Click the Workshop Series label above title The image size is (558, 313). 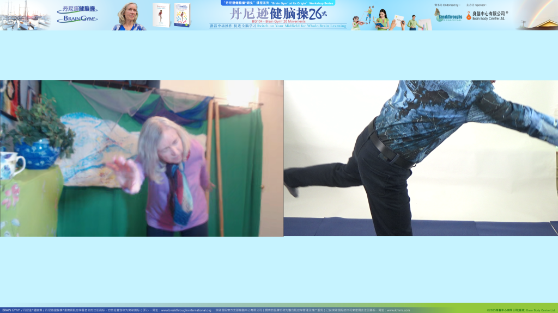click(x=278, y=3)
